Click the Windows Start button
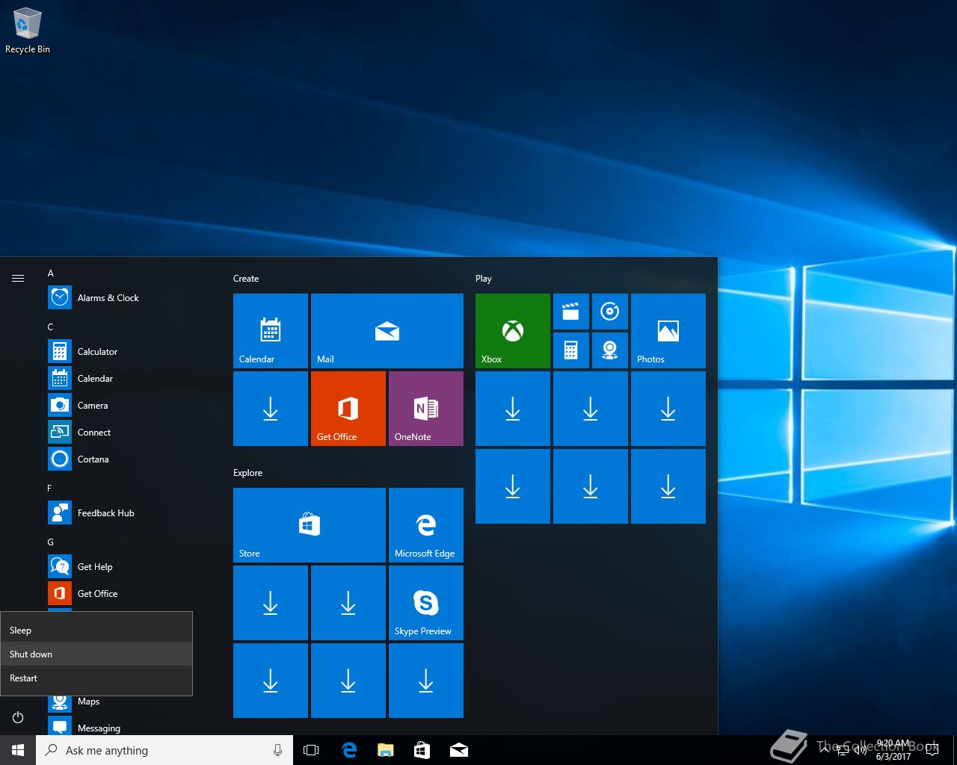 coord(18,750)
